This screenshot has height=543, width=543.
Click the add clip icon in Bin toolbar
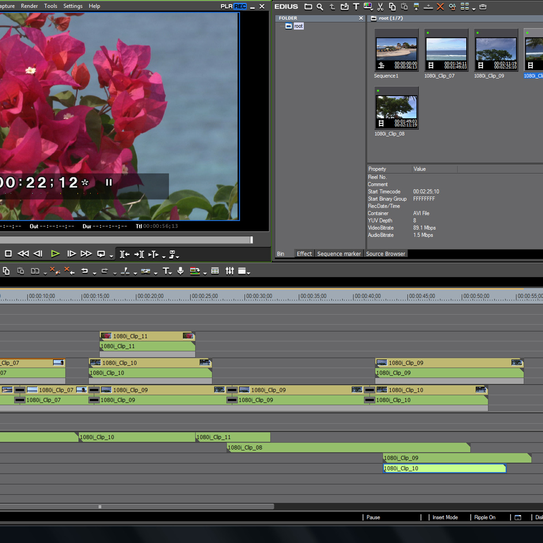click(344, 6)
